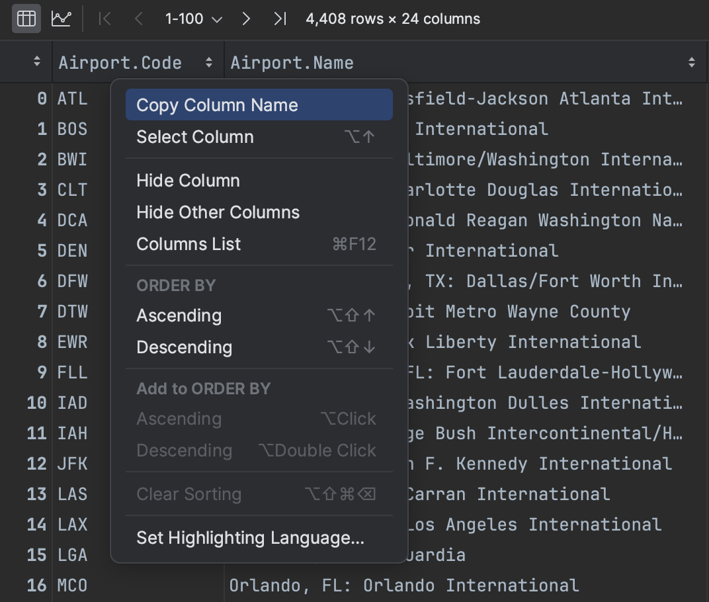Sort the column Ascending under ORDER BY
Screen dimensions: 709x602
179,316
